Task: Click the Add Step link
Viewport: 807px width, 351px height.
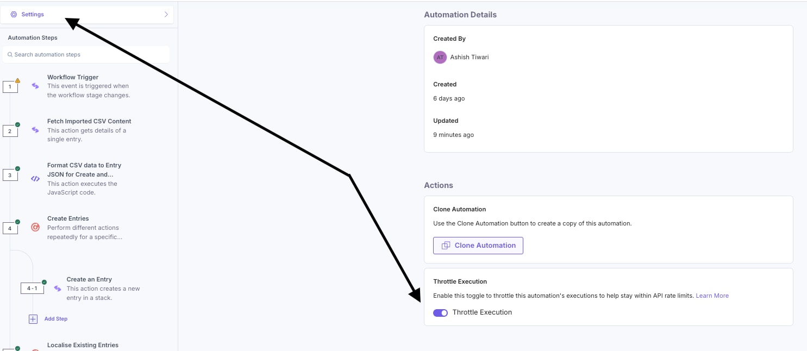Action: click(56, 319)
